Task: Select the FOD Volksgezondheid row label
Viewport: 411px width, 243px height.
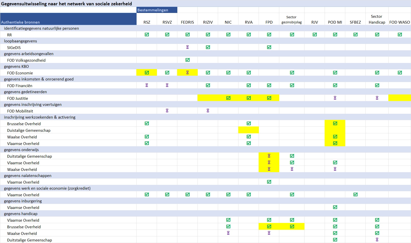Action: coord(26,60)
